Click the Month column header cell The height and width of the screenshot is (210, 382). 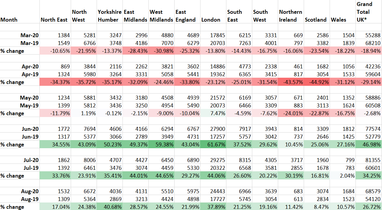9,20
